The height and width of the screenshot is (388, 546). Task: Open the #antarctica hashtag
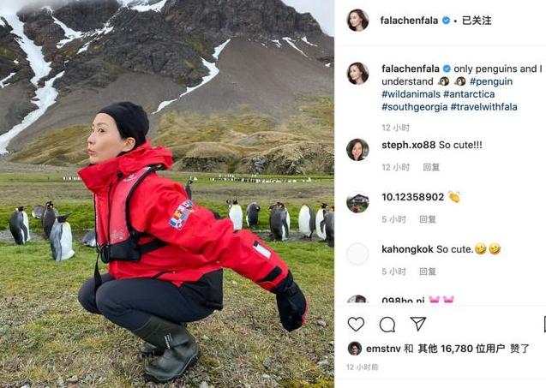tap(469, 94)
